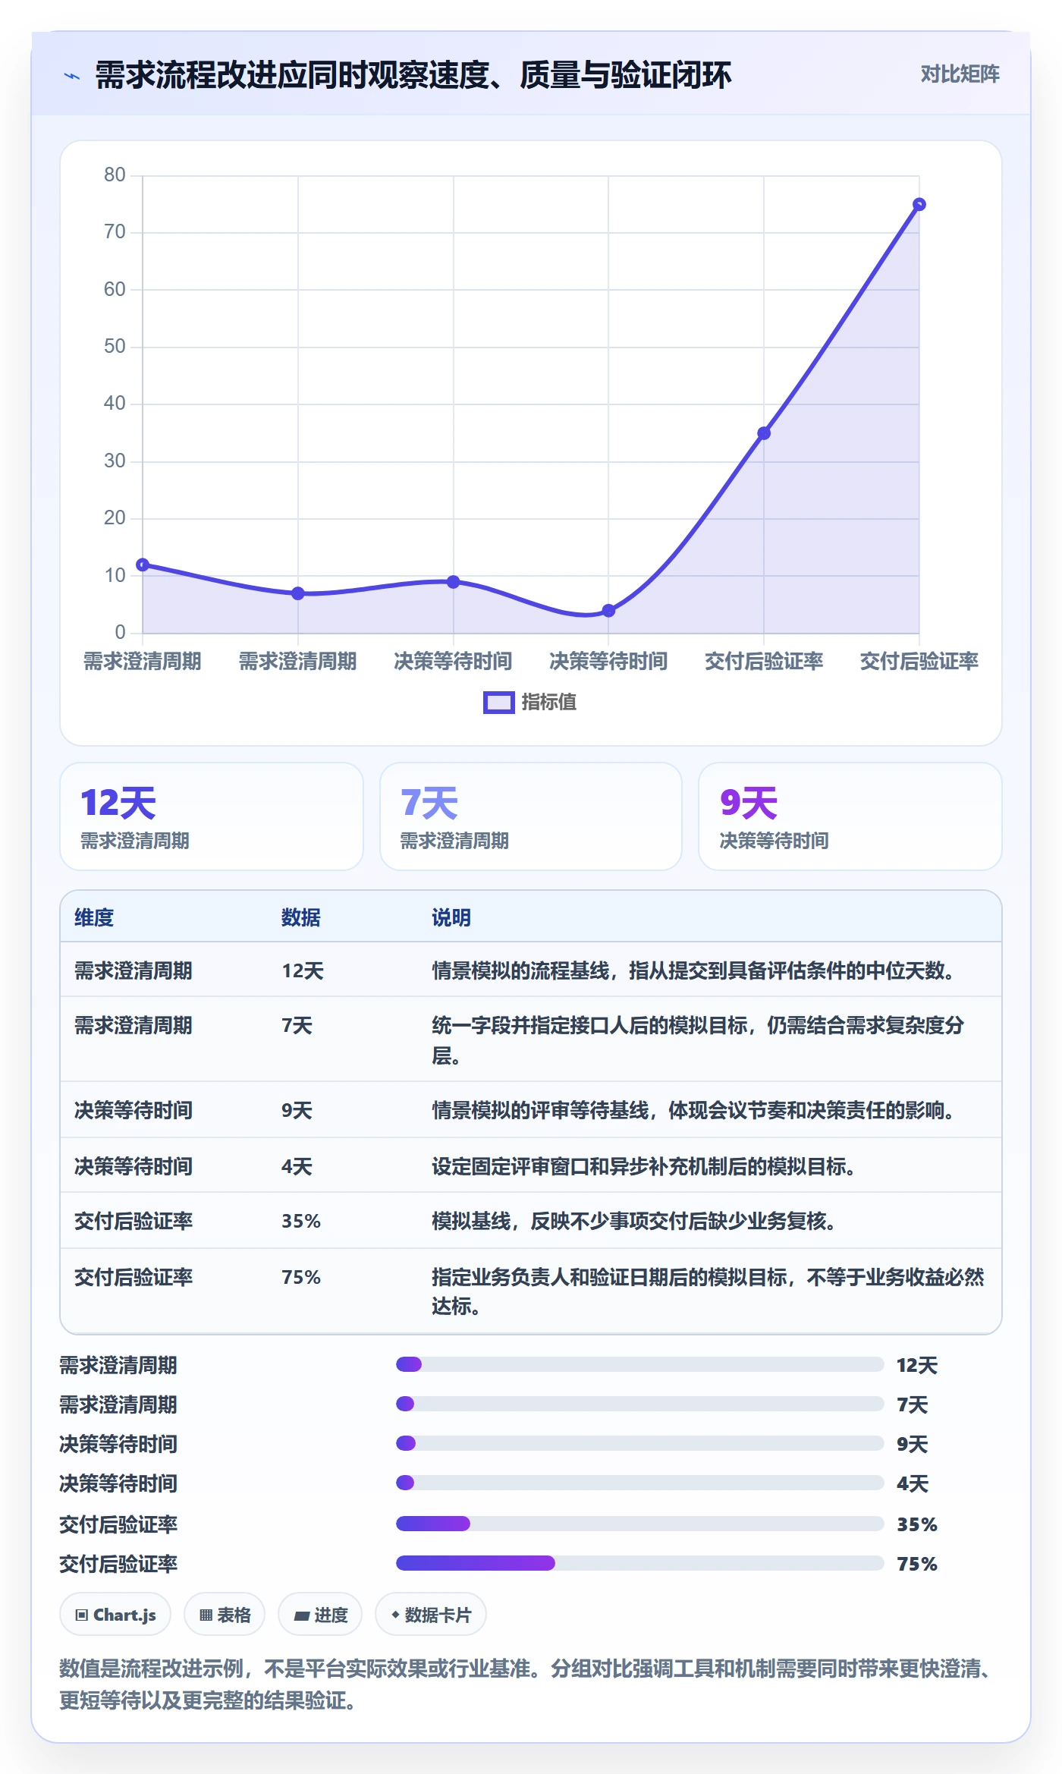This screenshot has width=1062, height=1774.
Task: Open the 7天 需求澄清周期 data card
Action: (531, 816)
